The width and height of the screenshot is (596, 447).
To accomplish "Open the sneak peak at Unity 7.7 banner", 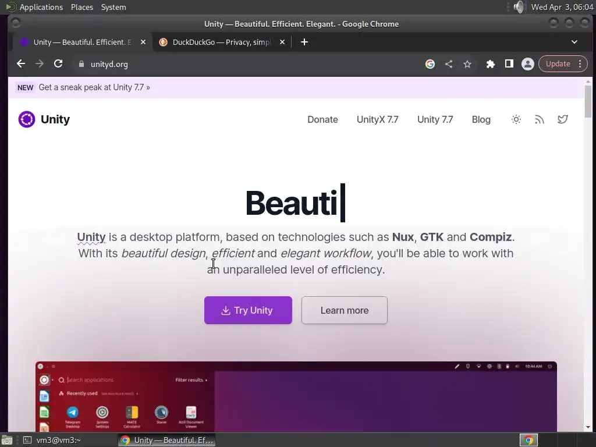I will (94, 87).
